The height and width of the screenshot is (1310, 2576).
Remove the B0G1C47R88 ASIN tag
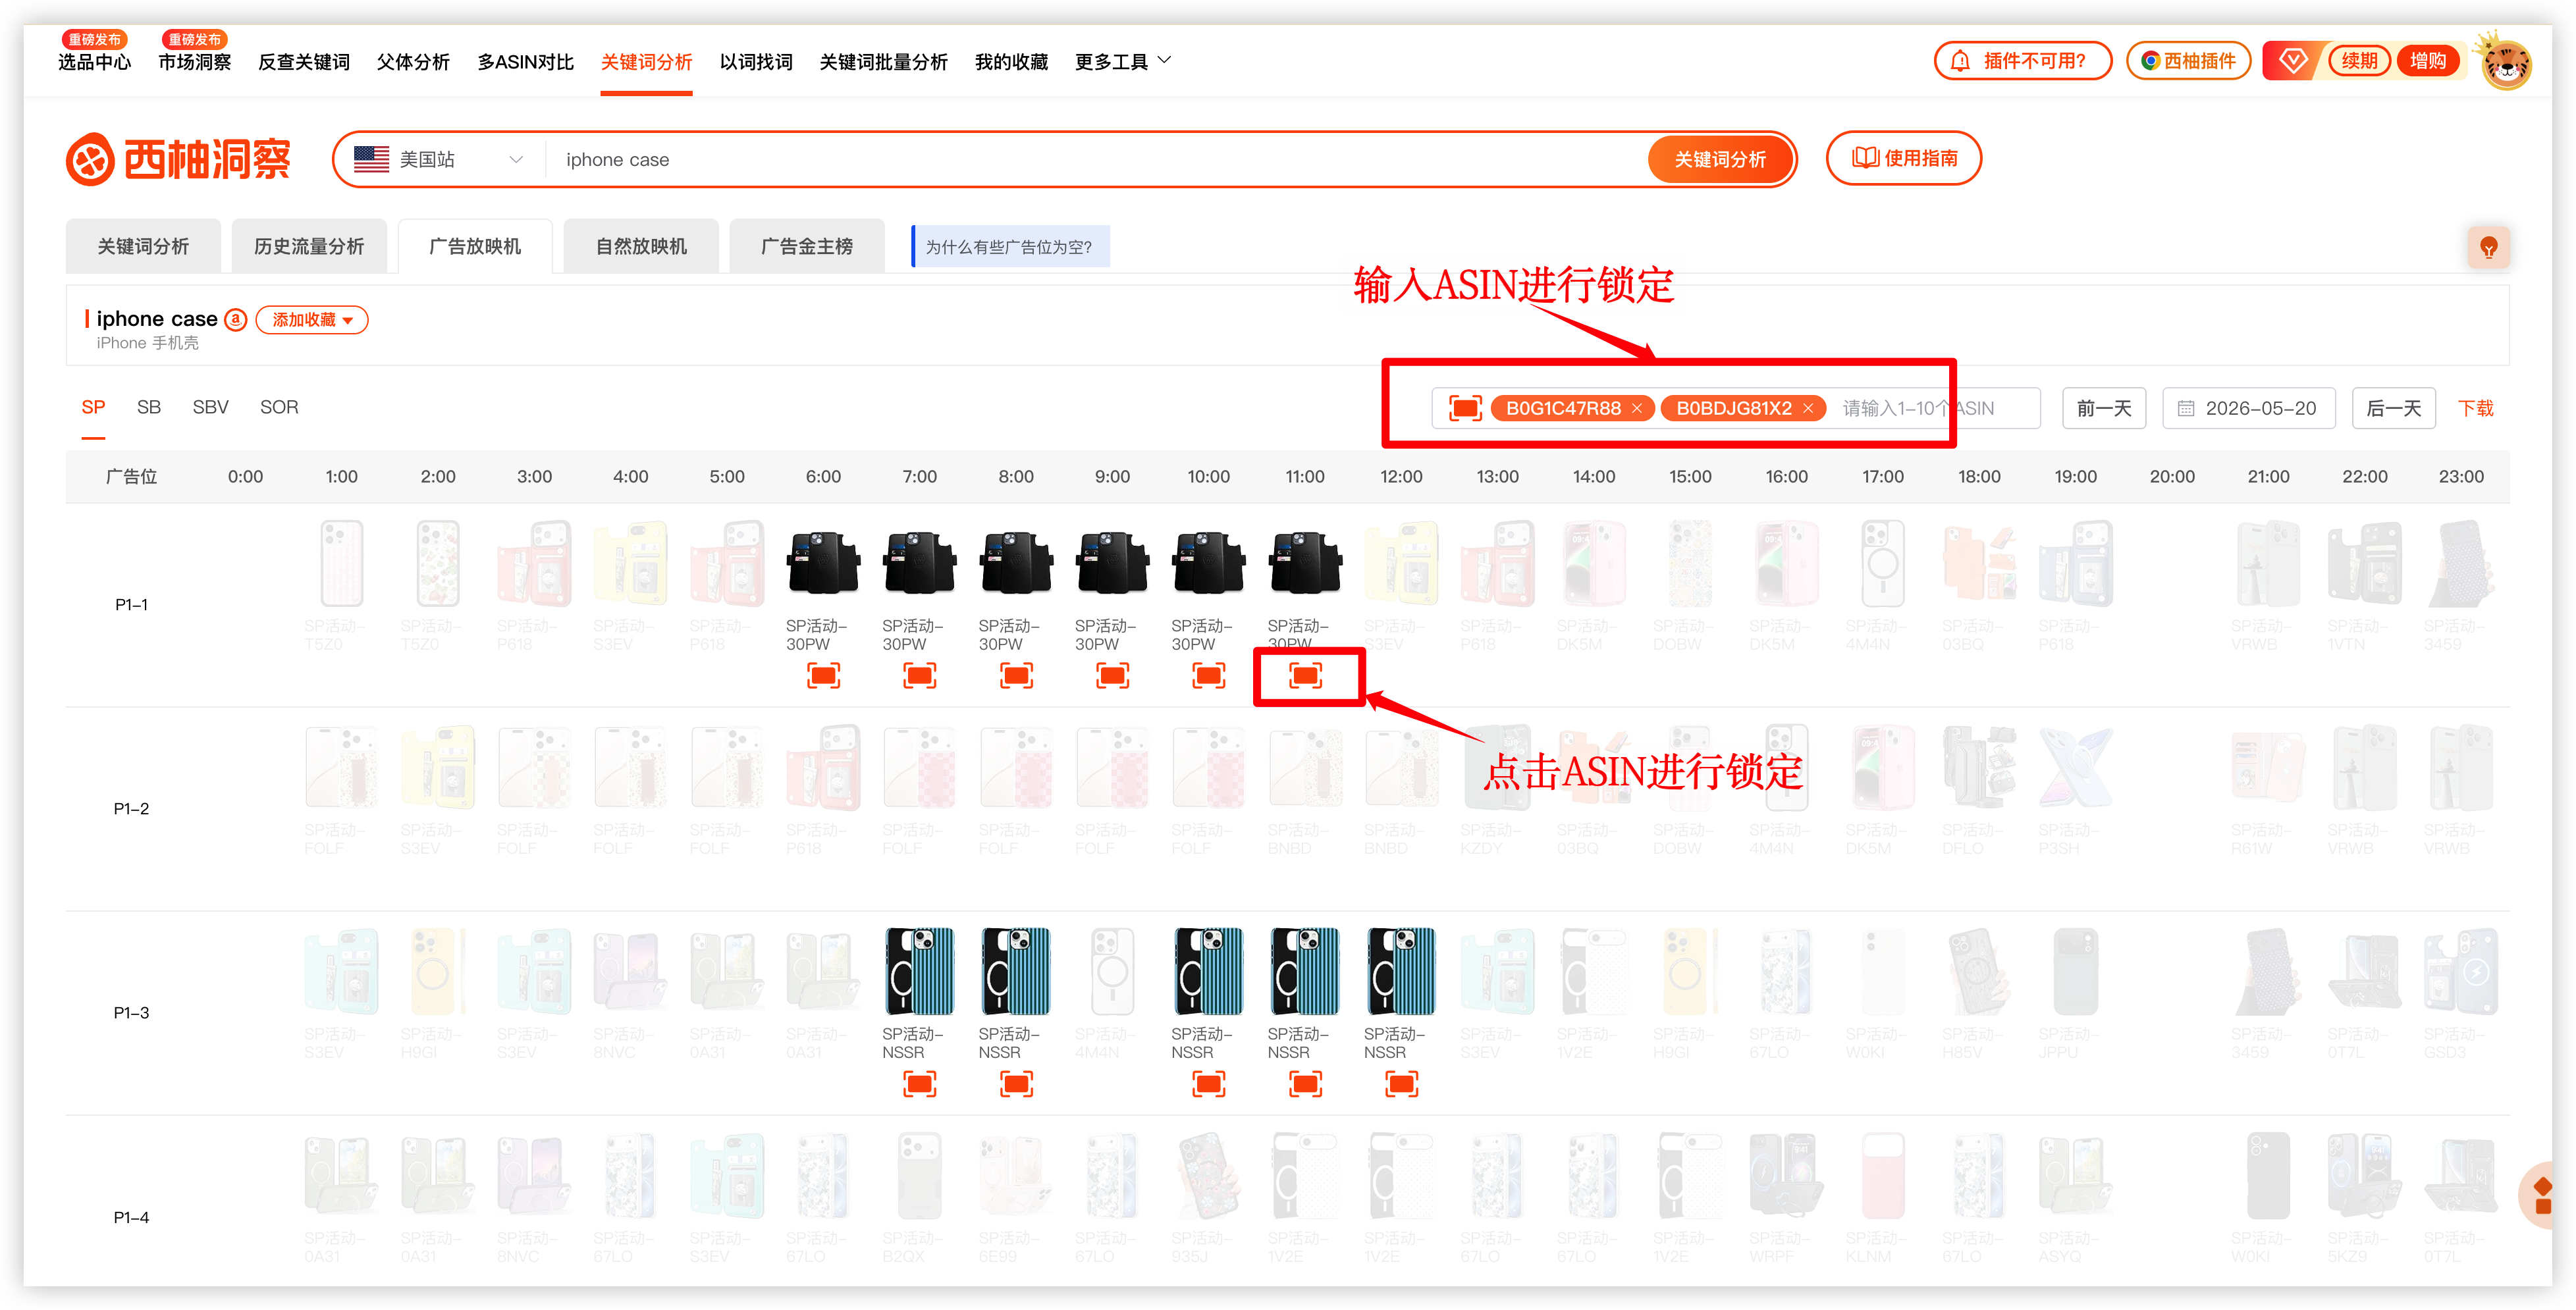tap(1637, 408)
